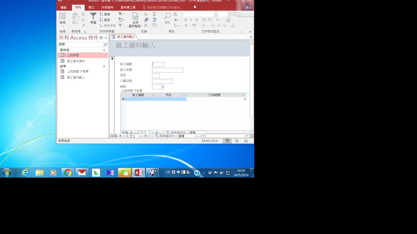Toggle the filter icon under advanced filter

pos(120,25)
